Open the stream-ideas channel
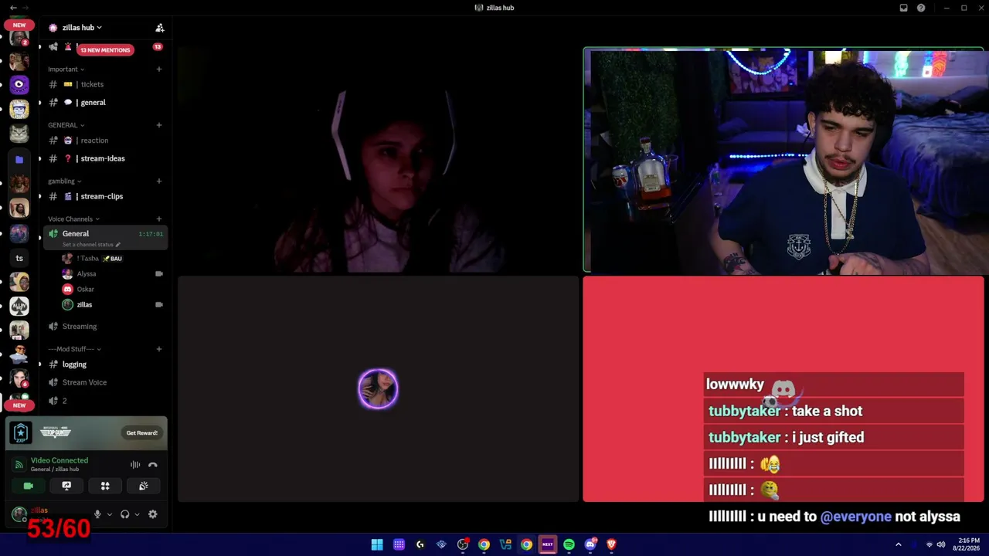 click(105, 158)
